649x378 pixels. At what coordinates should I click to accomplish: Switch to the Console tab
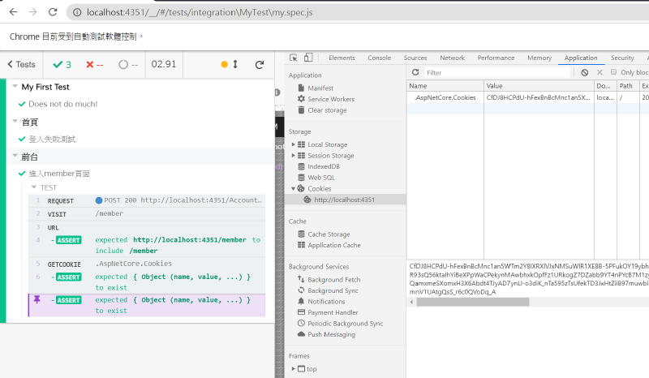point(379,58)
